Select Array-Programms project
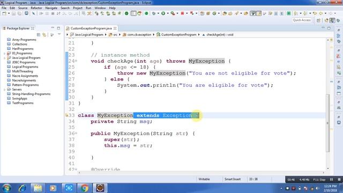The height and width of the screenshot is (193, 343). click(x=24, y=40)
